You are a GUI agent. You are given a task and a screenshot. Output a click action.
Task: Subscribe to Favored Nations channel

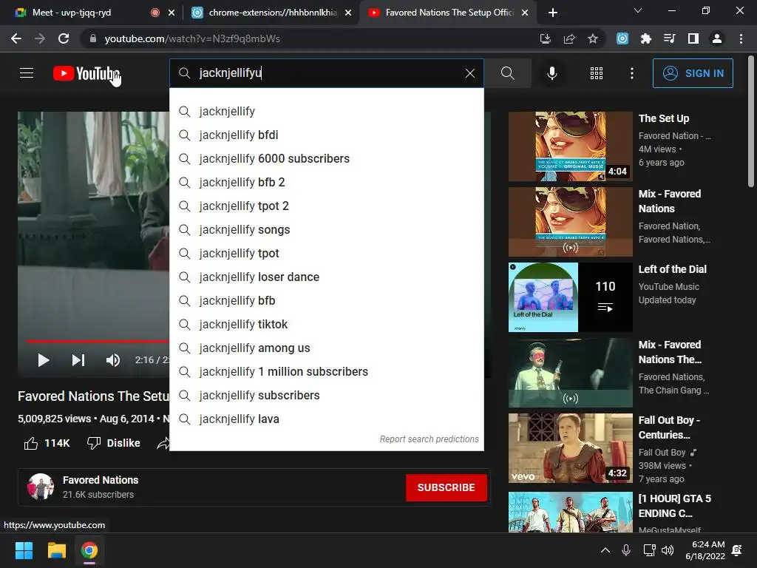pos(446,487)
